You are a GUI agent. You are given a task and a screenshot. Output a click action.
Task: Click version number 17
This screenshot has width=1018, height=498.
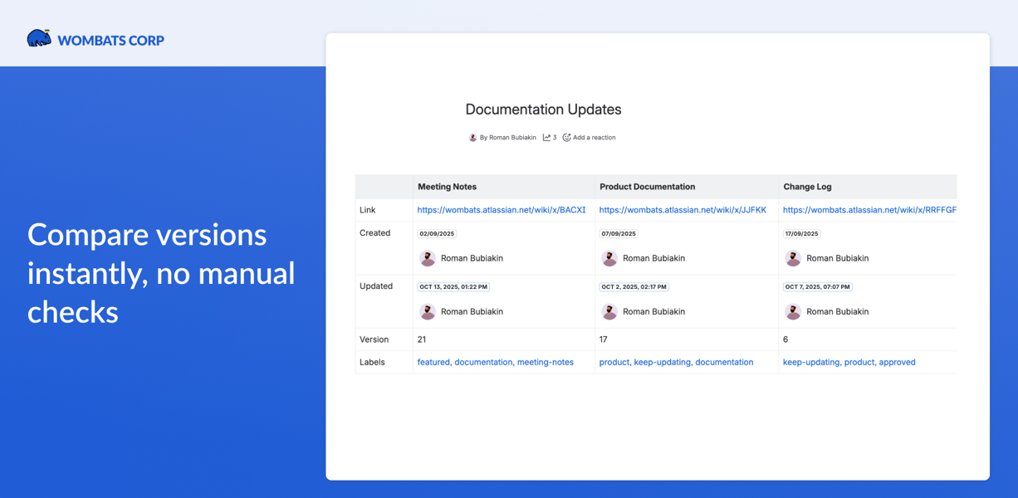(604, 339)
